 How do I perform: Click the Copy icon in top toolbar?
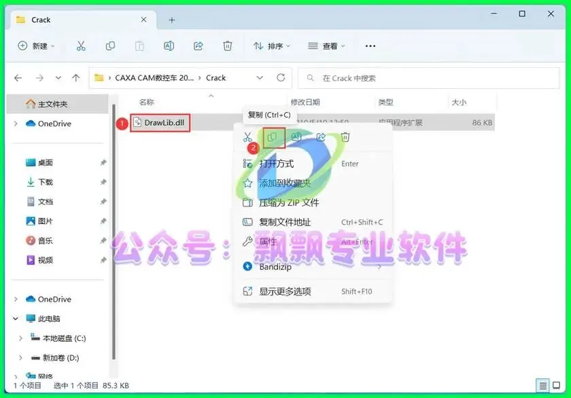click(110, 46)
